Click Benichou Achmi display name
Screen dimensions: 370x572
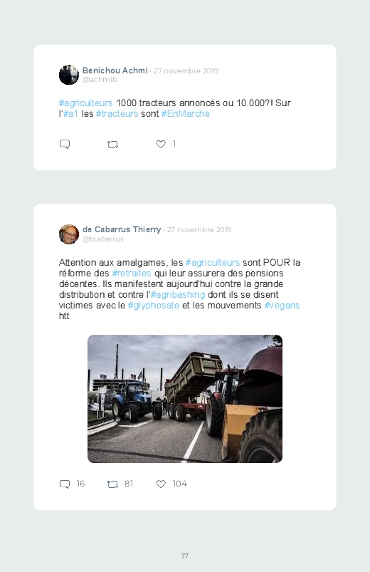click(115, 71)
